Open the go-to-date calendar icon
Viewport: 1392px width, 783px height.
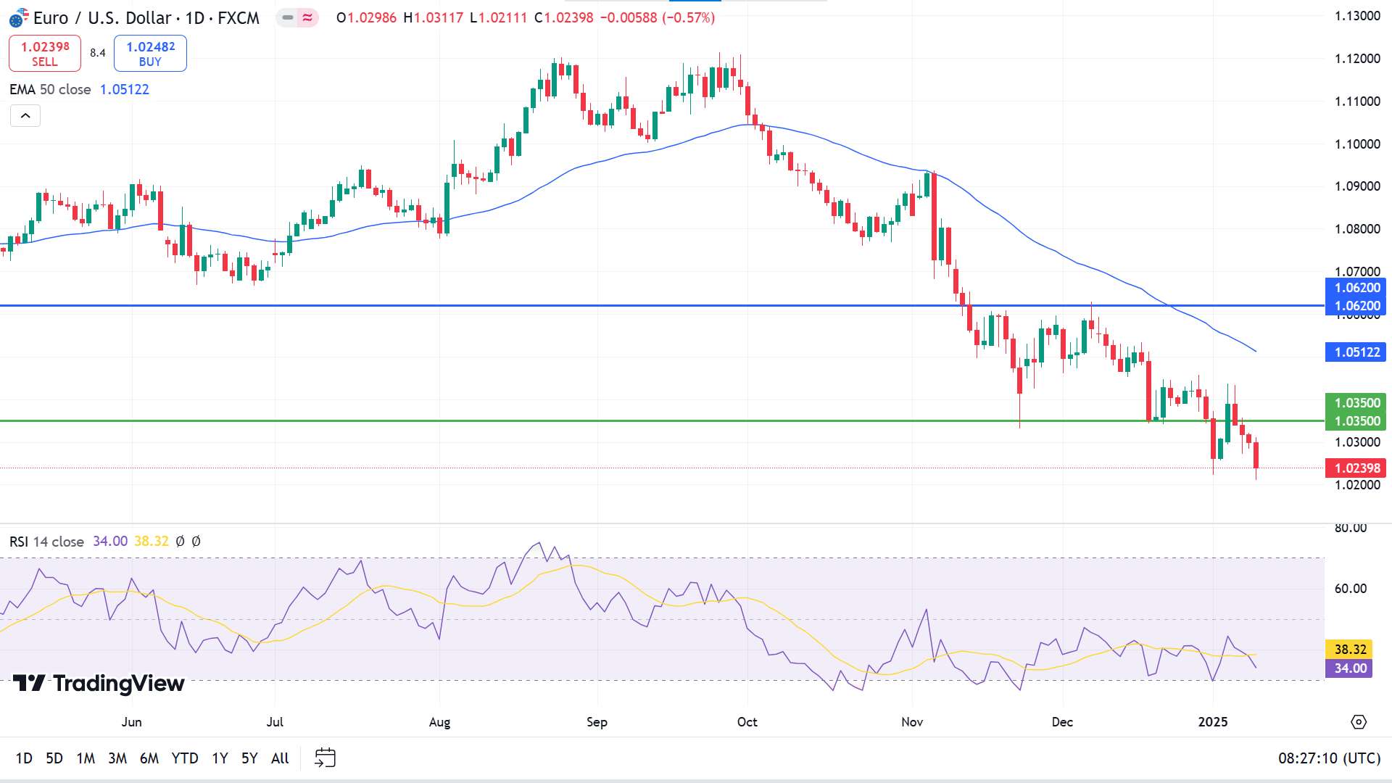pos(325,758)
